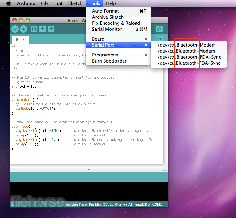Click the Save sketch down-arrow icon

point(51,29)
